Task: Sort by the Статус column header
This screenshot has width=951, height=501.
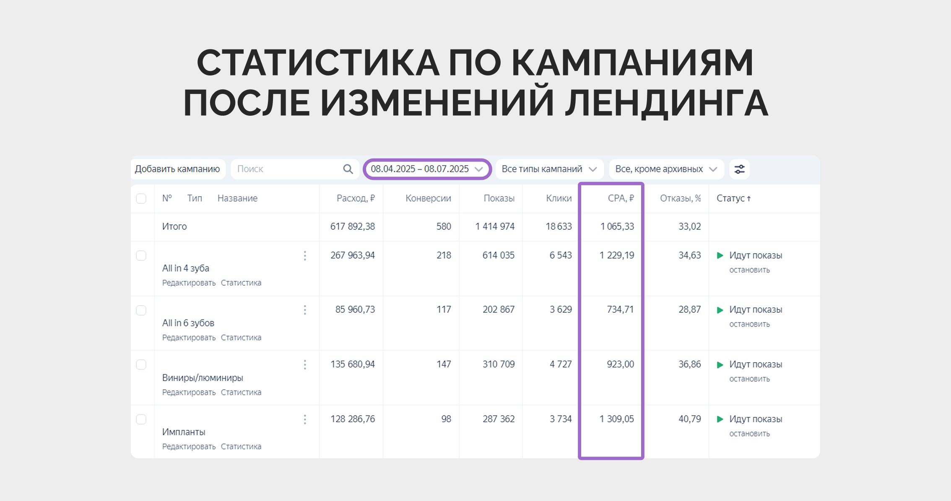Action: click(733, 198)
